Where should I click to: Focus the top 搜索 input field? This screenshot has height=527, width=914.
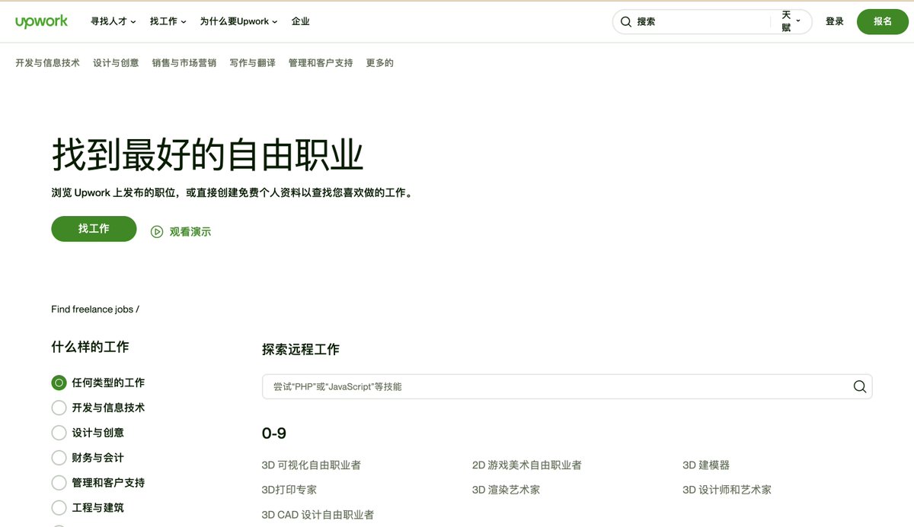coord(701,22)
